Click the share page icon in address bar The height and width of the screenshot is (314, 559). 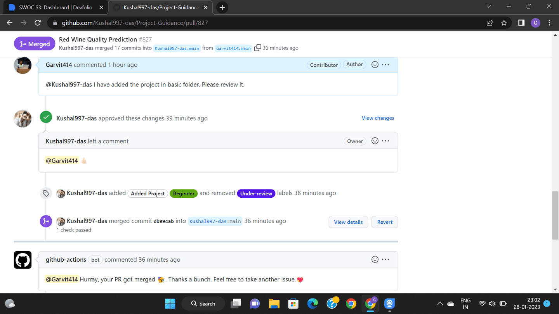tap(490, 23)
